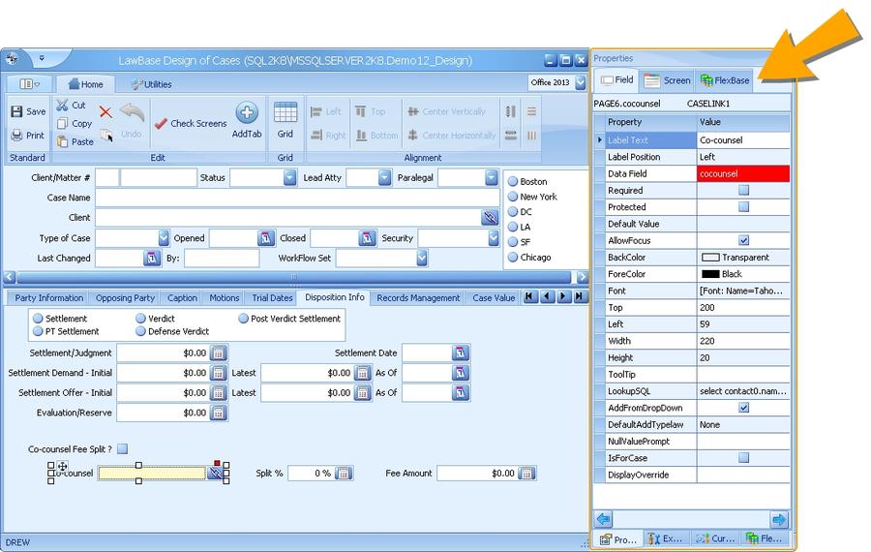Open calculator for Split % field

point(344,473)
